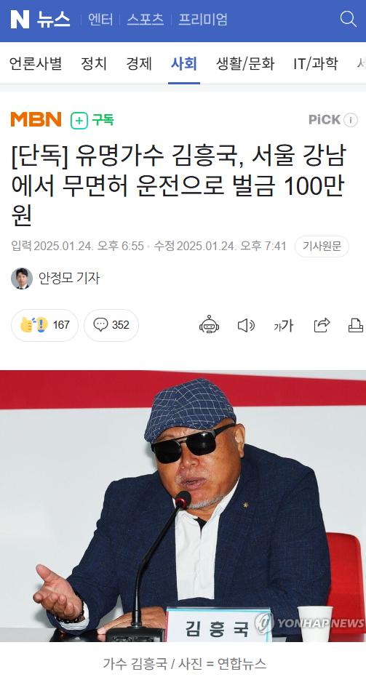Viewport: 366px width, 685px height.
Task: Open search with the magnifier icon
Action: (x=348, y=20)
